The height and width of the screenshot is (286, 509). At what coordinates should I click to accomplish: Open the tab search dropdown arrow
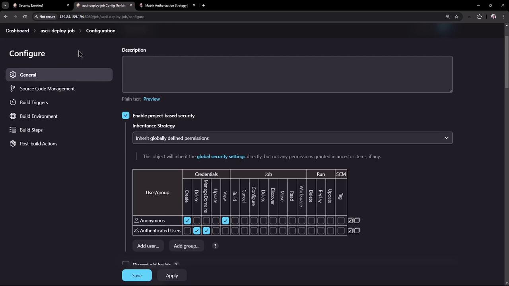(x=5, y=6)
